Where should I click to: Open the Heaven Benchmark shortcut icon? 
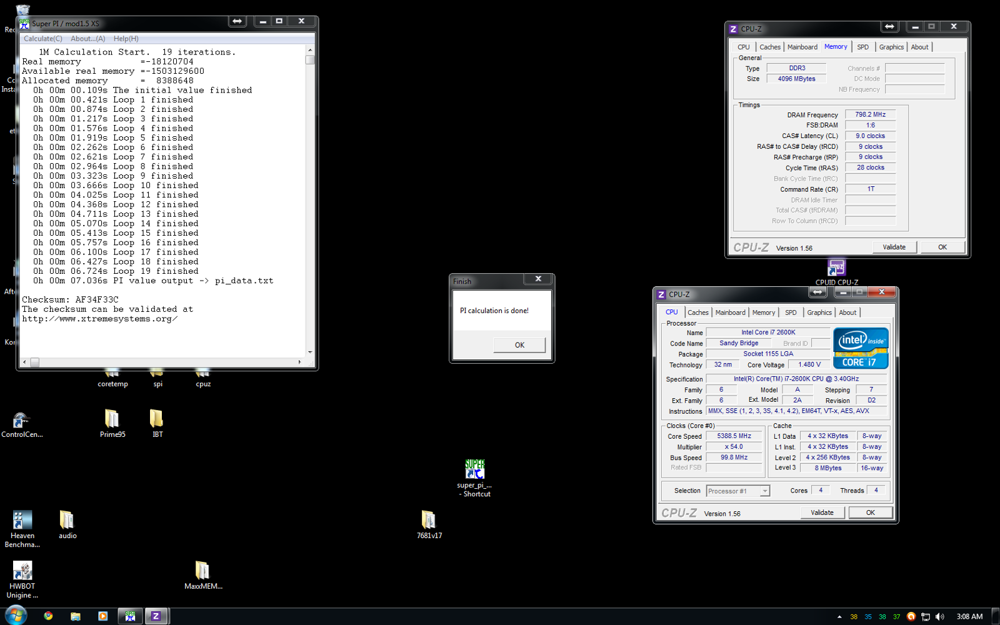22,529
